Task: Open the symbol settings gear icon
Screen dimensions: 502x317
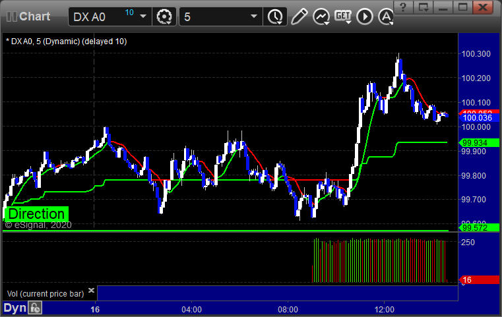Action: (164, 16)
